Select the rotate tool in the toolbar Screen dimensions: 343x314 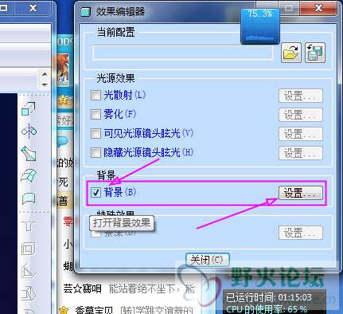click(x=29, y=131)
